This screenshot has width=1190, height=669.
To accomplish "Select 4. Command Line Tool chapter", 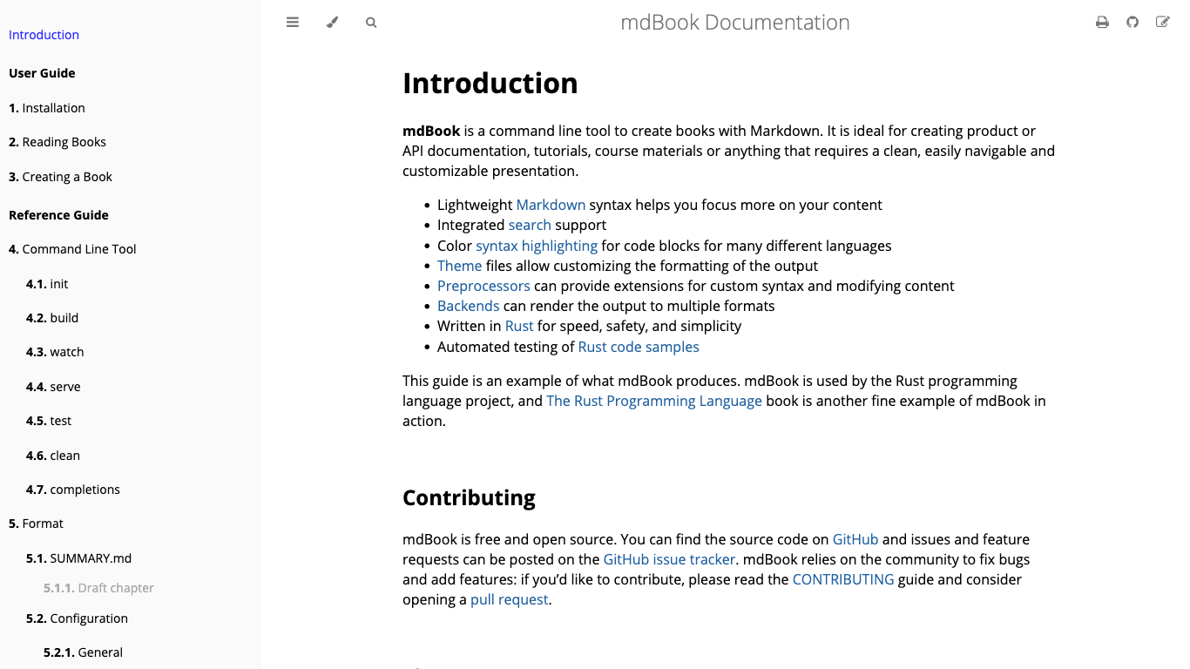I will click(72, 249).
